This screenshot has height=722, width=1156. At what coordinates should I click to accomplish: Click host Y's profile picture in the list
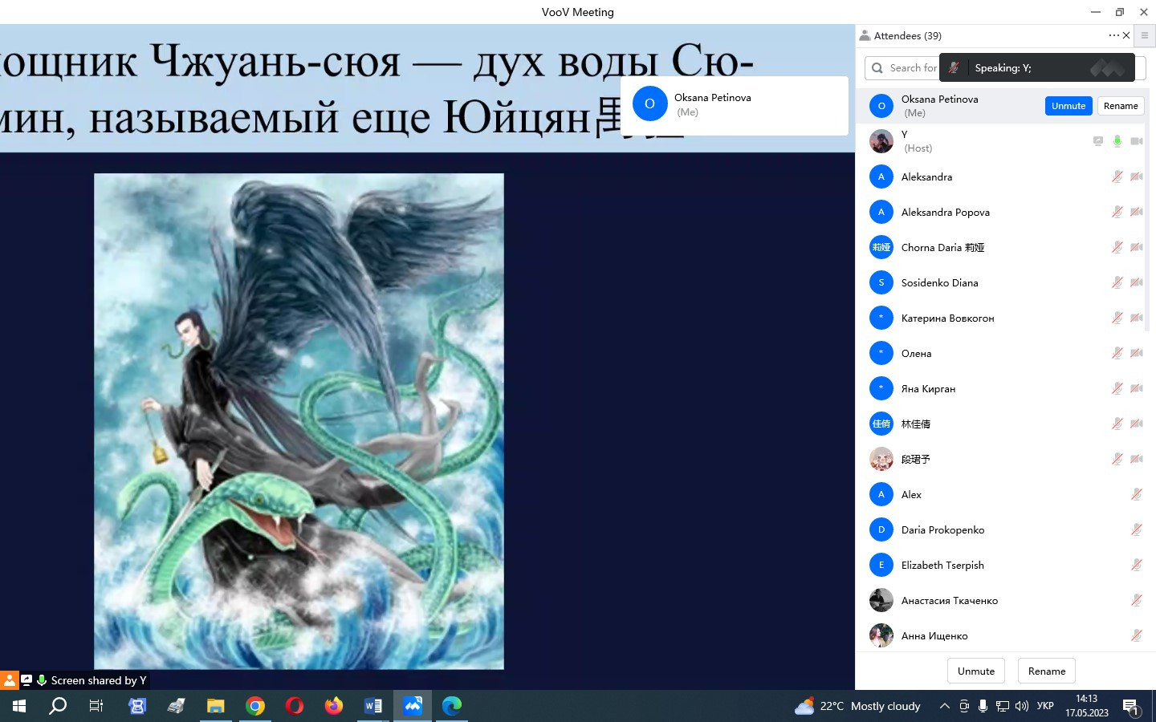[x=881, y=141]
